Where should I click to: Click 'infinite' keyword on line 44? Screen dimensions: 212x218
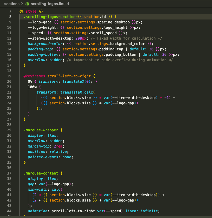pos(149,211)
